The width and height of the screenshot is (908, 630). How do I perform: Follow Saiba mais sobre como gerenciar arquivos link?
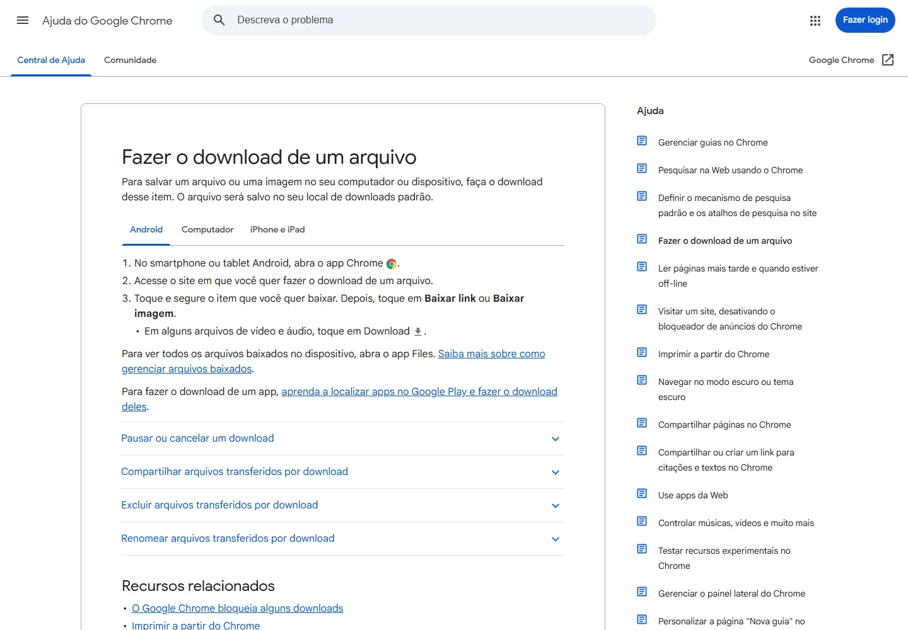click(334, 361)
